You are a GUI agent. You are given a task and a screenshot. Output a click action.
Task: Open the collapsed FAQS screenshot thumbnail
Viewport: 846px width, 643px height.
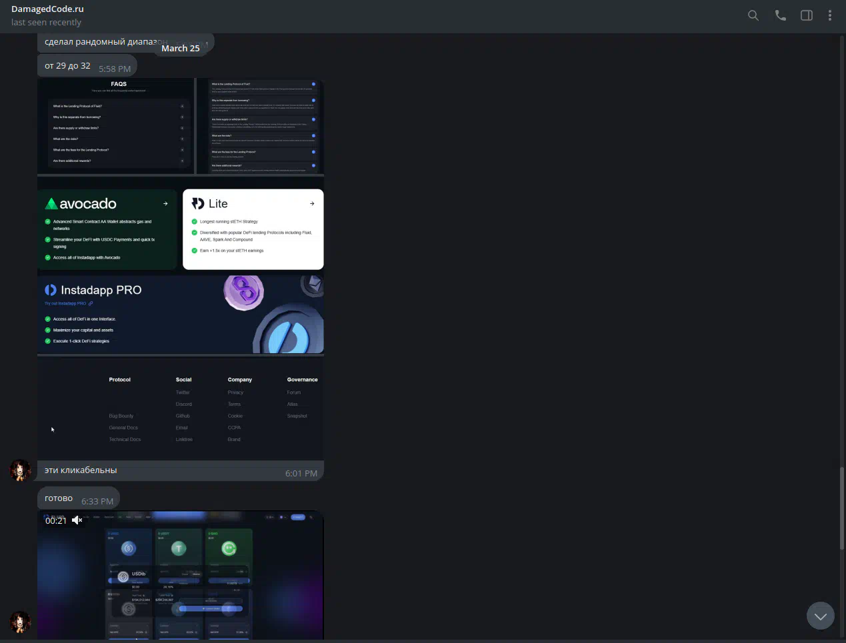[115, 126]
